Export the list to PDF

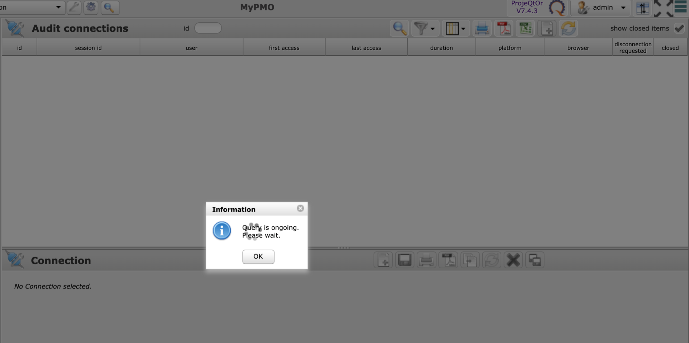click(x=504, y=28)
